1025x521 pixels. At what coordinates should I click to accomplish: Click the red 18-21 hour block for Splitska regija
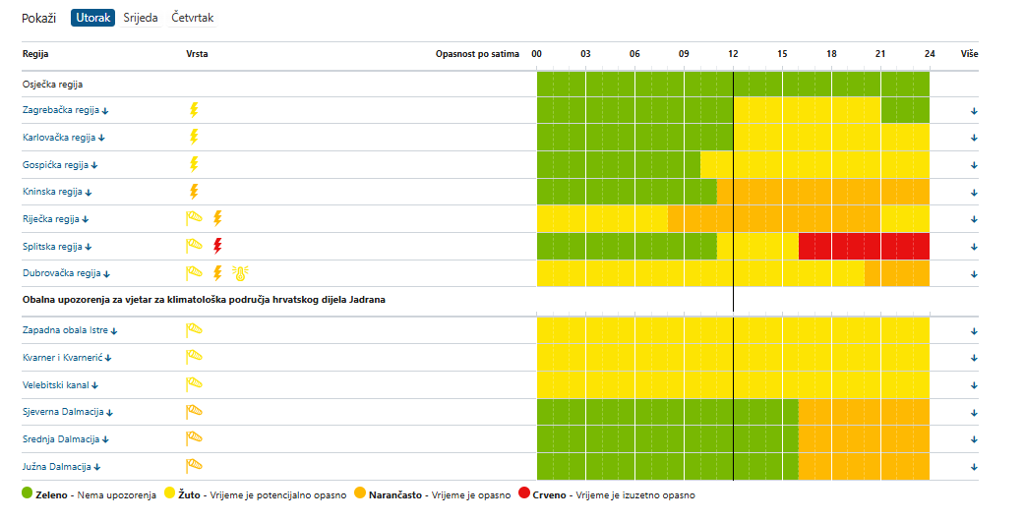coord(856,246)
